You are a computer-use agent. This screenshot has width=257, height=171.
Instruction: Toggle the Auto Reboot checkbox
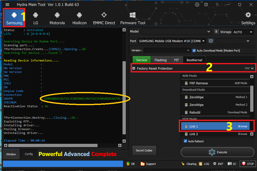(185, 141)
